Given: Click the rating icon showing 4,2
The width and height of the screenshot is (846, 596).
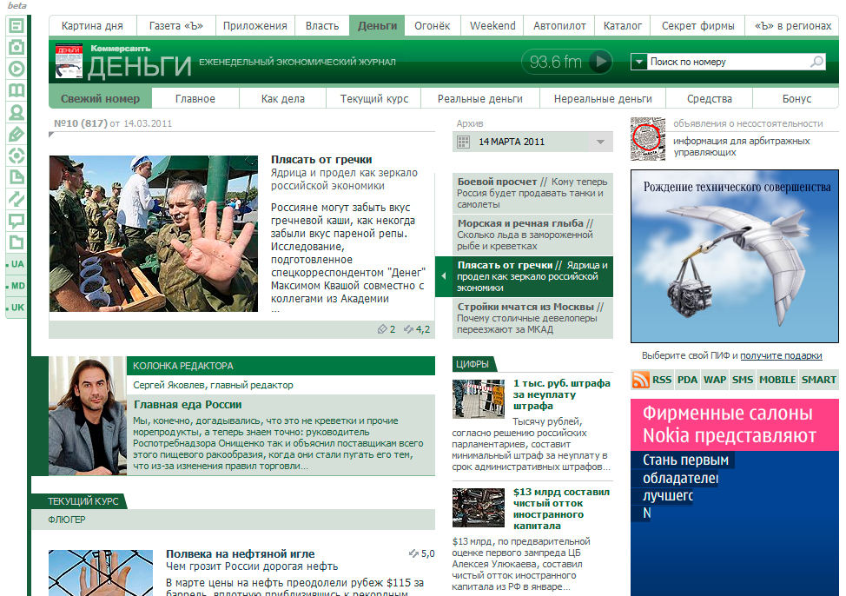Looking at the screenshot, I should [408, 329].
